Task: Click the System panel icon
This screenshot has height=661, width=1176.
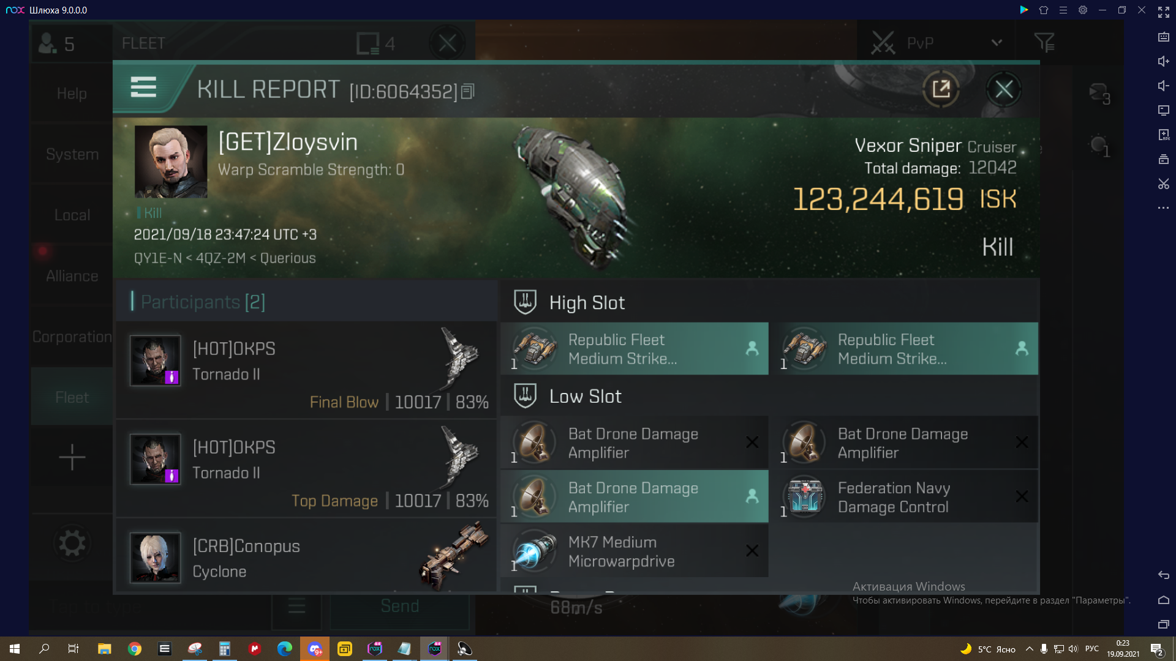Action: coord(72,154)
